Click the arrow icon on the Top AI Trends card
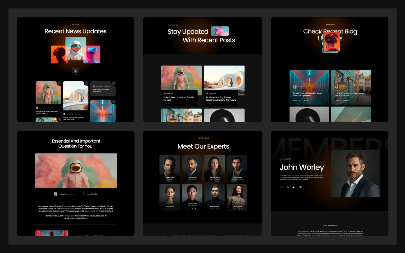 [114, 83]
